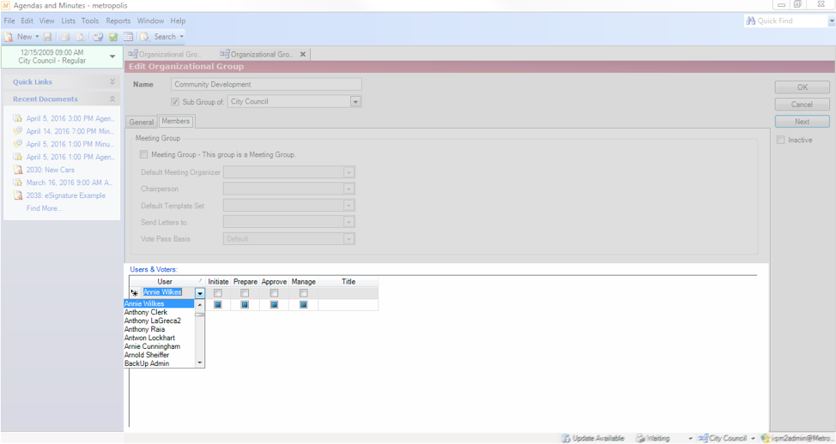Click the Title column header
Image resolution: width=836 pixels, height=444 pixels.
(348, 282)
